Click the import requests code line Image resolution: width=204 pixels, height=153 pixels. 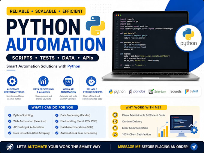point(127,19)
